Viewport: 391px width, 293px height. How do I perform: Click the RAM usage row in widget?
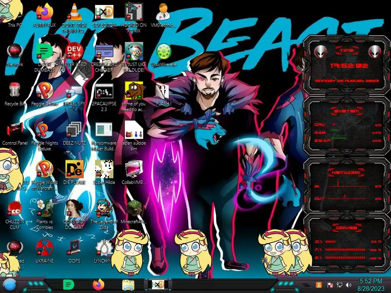pos(348,132)
